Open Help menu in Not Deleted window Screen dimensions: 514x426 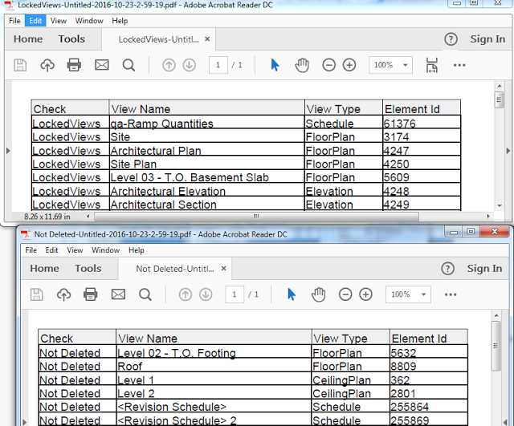coord(136,250)
